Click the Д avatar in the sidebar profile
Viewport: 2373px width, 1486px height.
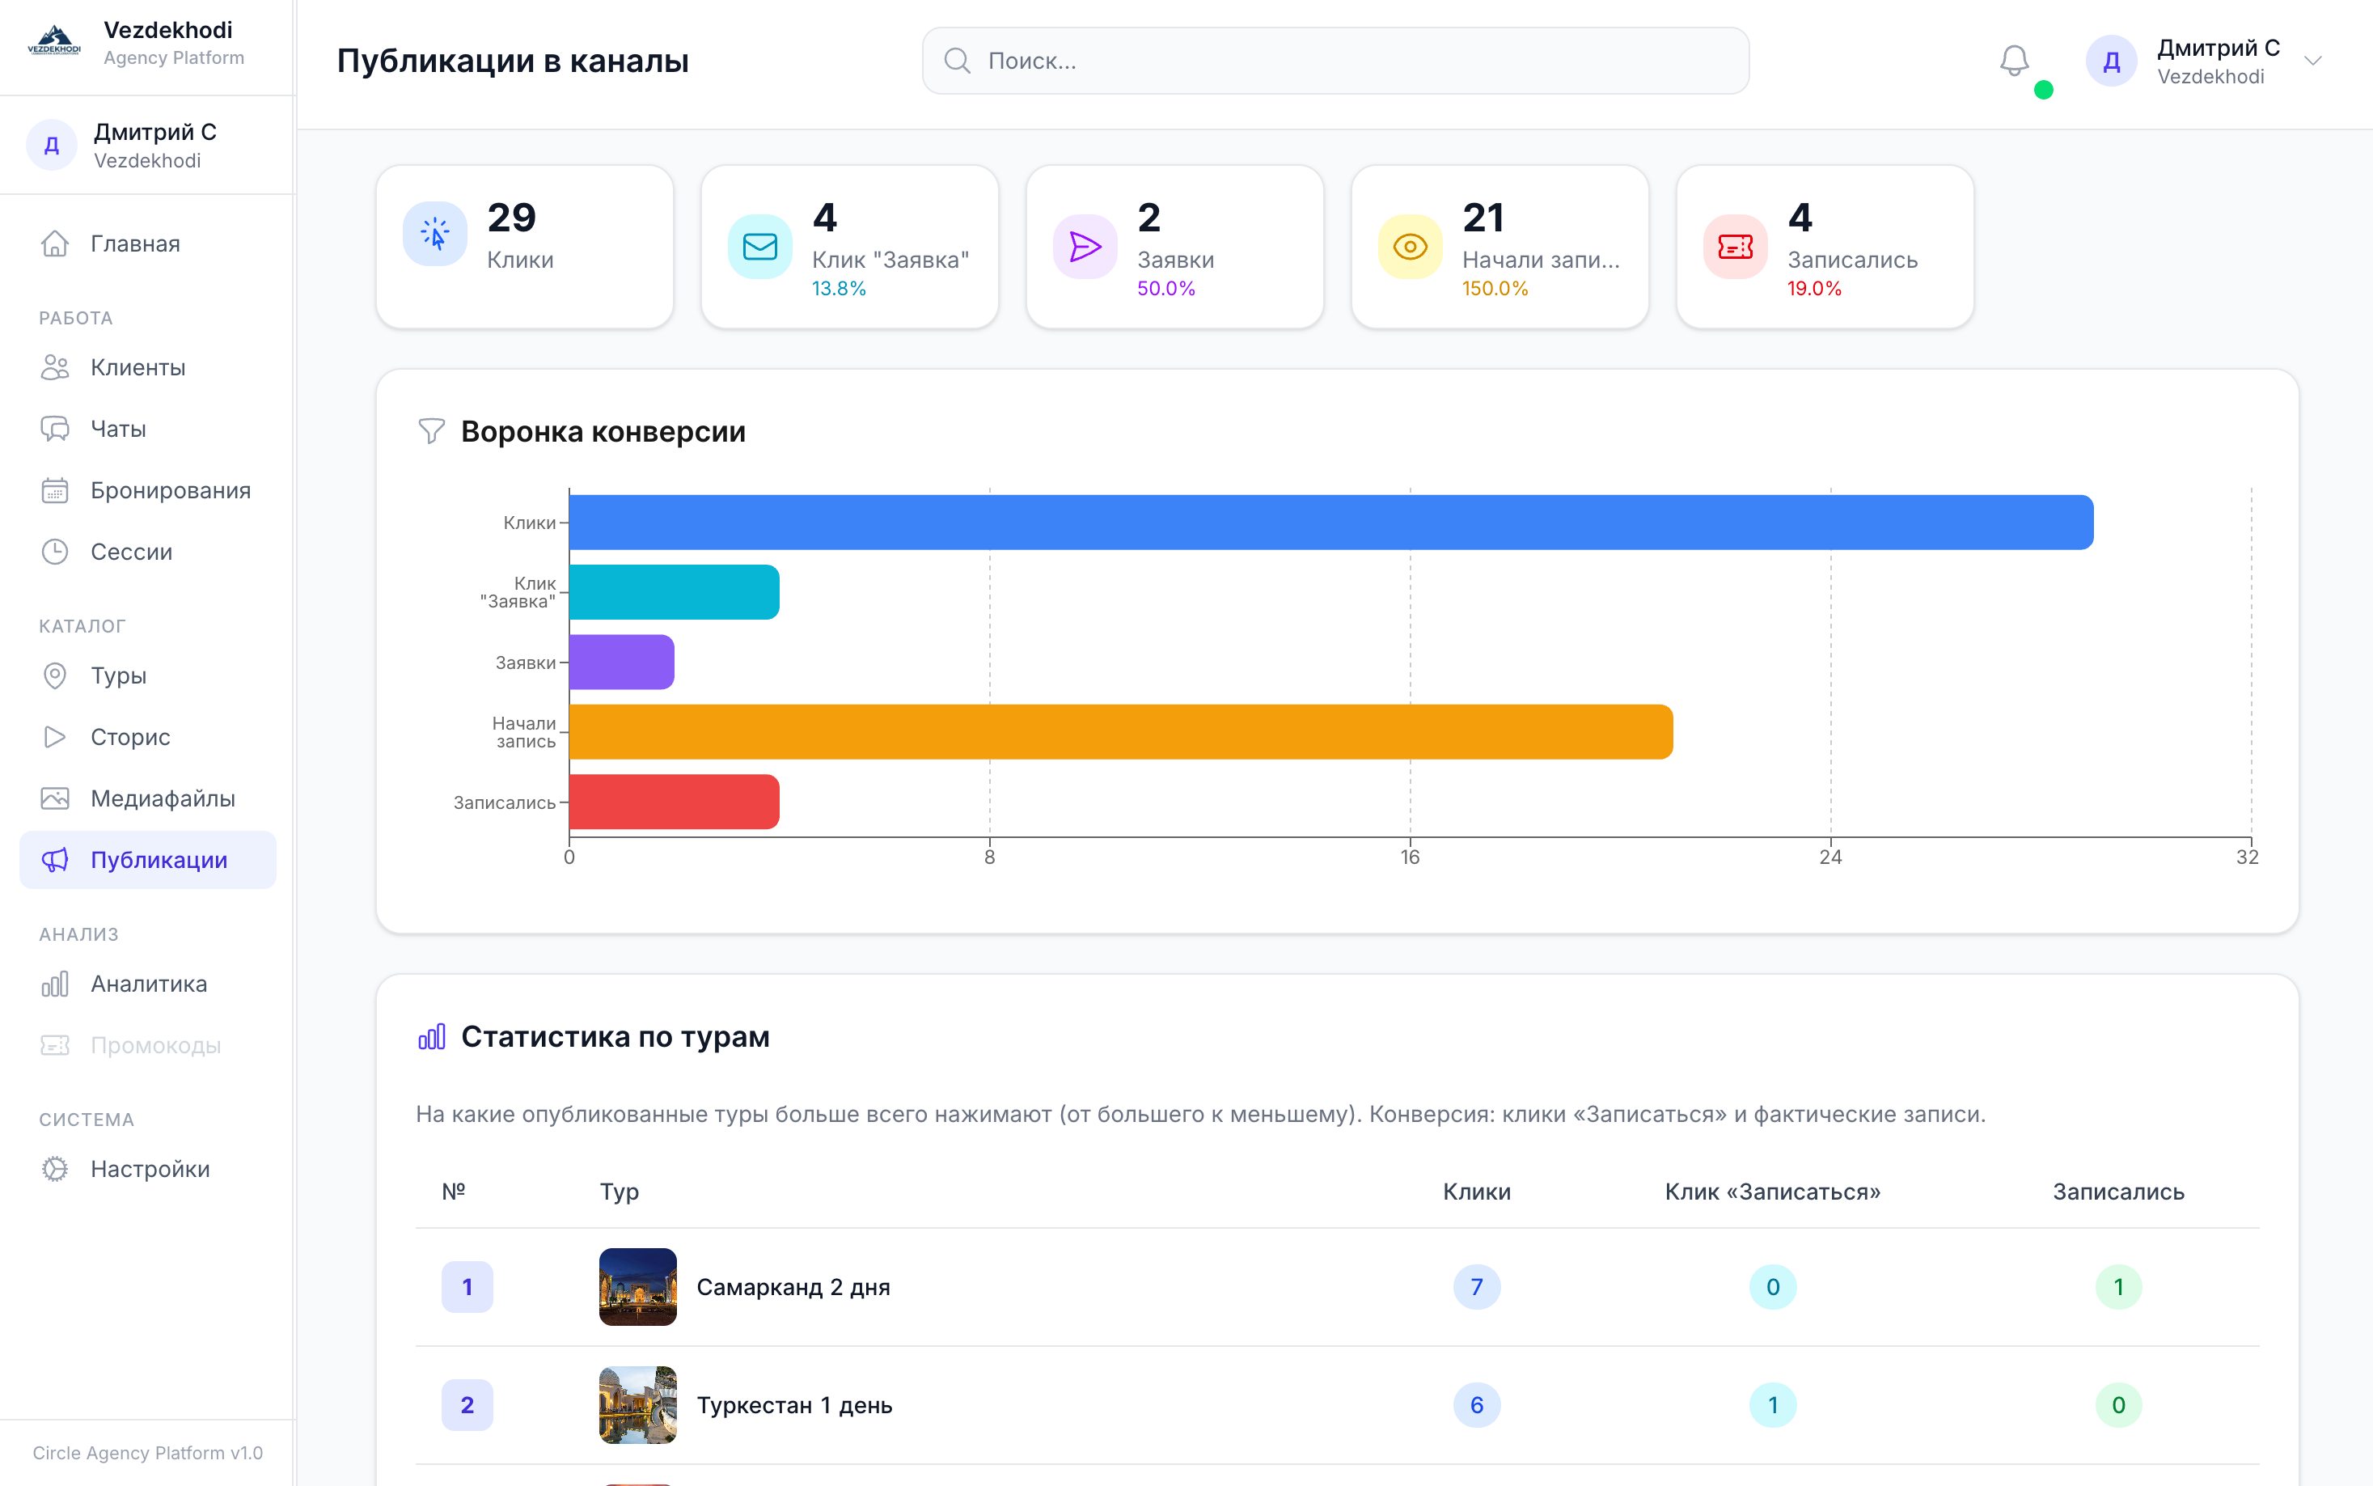coord(52,146)
